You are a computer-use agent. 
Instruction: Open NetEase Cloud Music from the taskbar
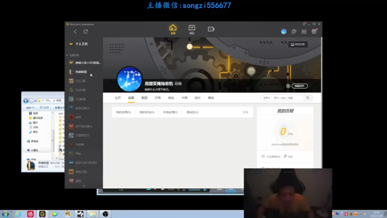pyautogui.click(x=30, y=214)
